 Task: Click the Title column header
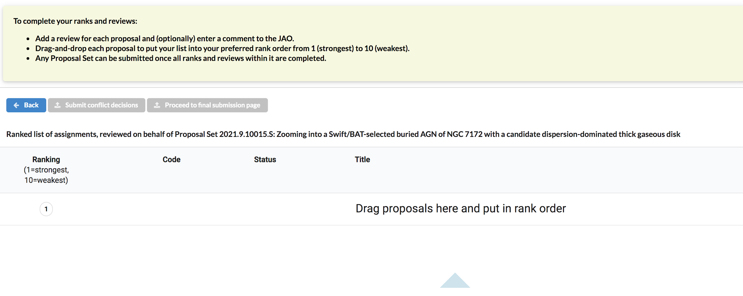pyautogui.click(x=362, y=159)
